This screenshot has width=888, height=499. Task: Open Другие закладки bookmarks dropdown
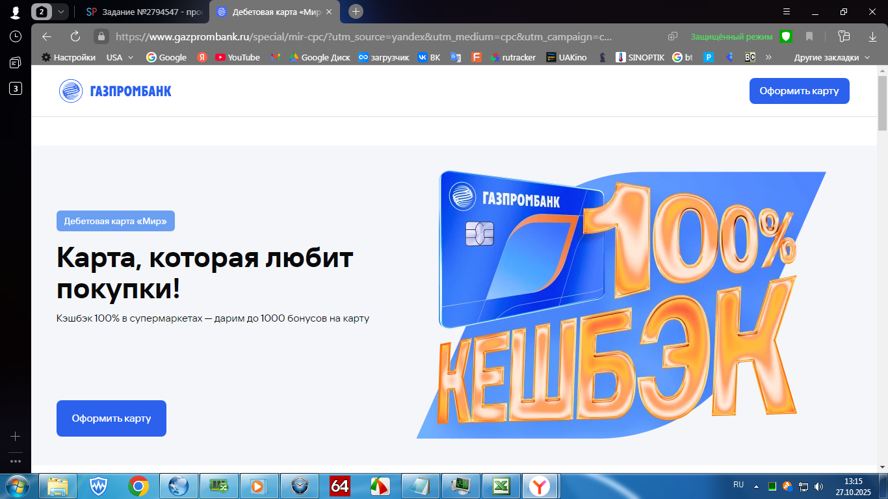coord(832,57)
